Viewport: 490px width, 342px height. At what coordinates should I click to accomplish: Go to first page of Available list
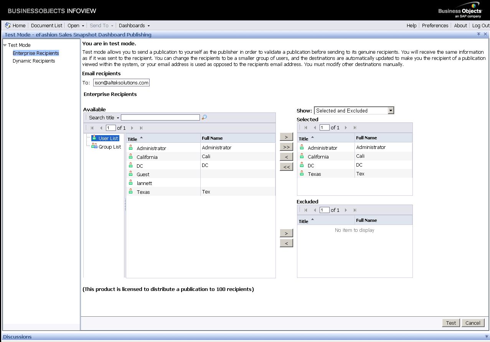coord(92,128)
